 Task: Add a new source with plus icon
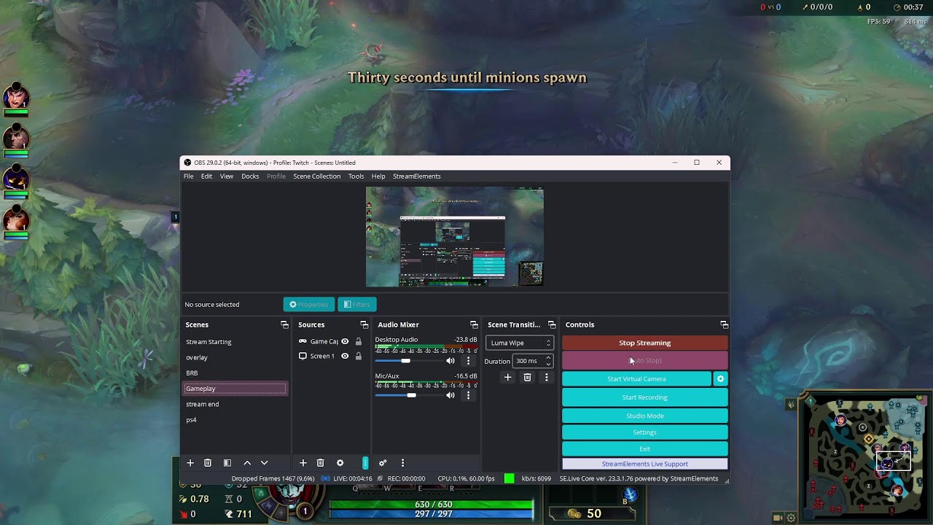point(303,463)
